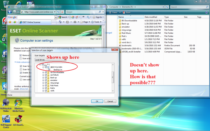
Task: Click the RSS feeds icon in IE
Action: pyautogui.click(x=67, y=22)
